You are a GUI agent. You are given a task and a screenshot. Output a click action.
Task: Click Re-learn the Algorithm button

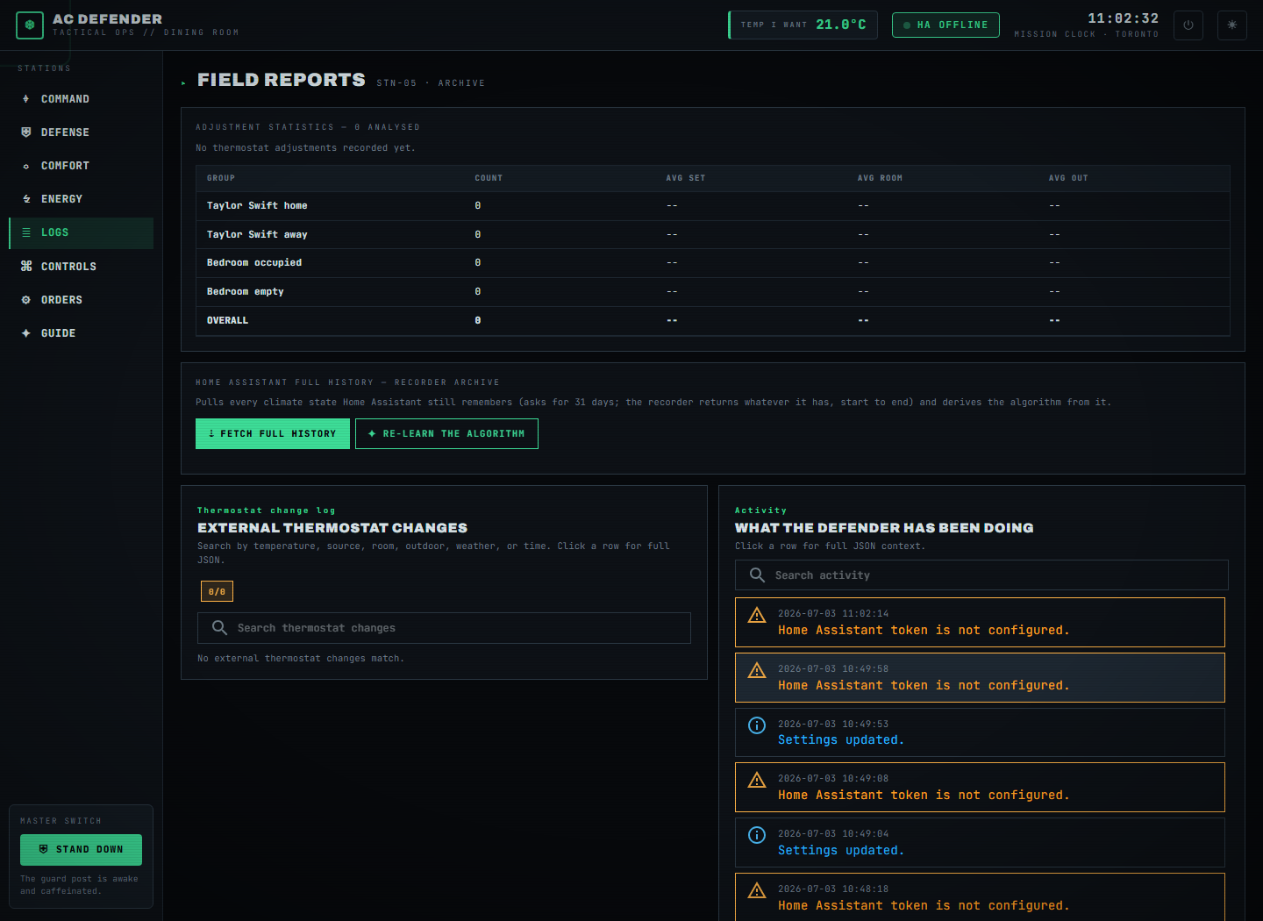(446, 434)
